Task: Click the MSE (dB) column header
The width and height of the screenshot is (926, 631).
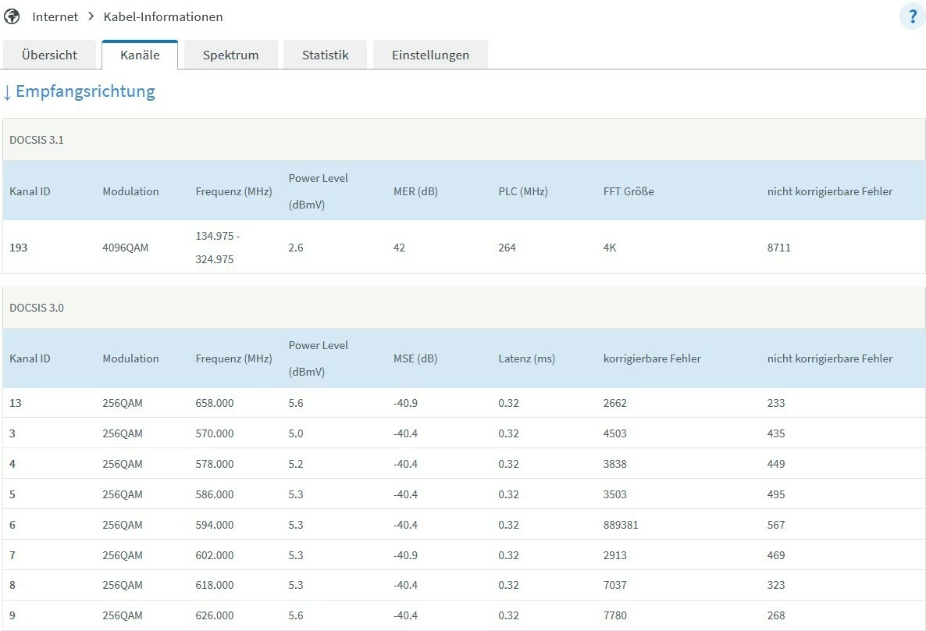Action: [x=415, y=358]
